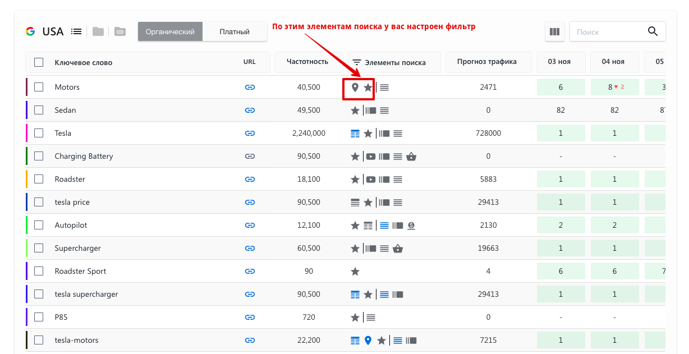Click traffic forecast value 728000
This screenshot has height=354, width=689.
pos(488,133)
